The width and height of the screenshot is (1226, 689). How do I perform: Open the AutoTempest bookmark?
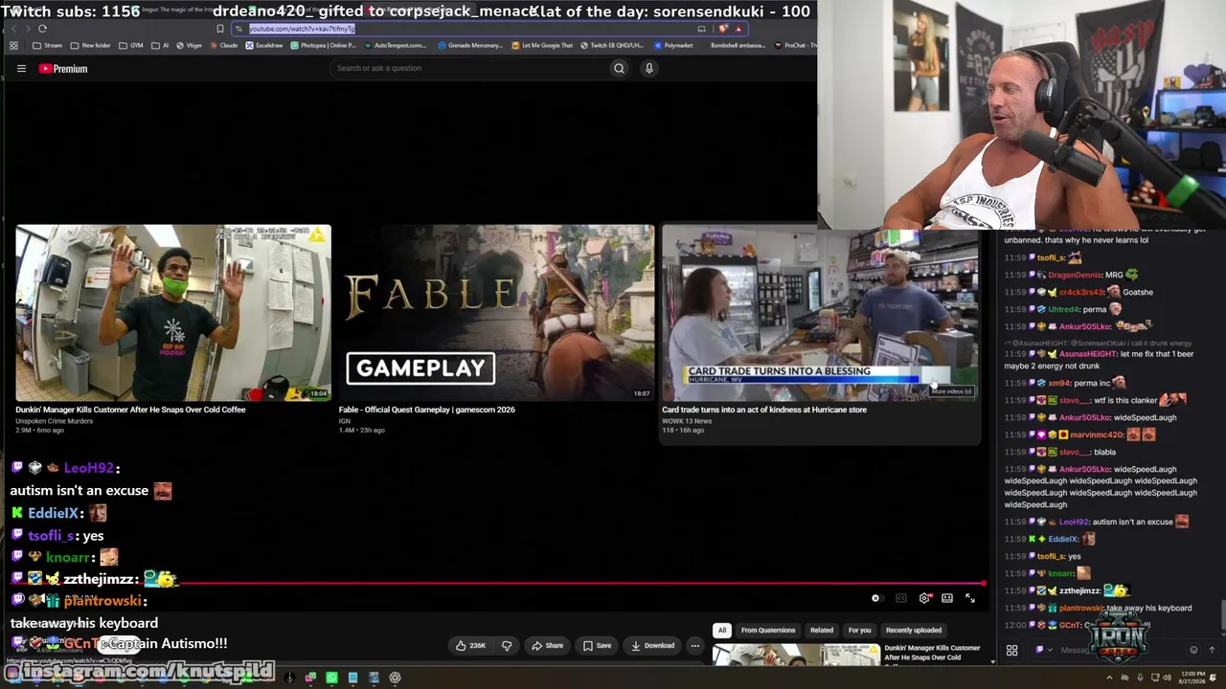click(x=396, y=45)
